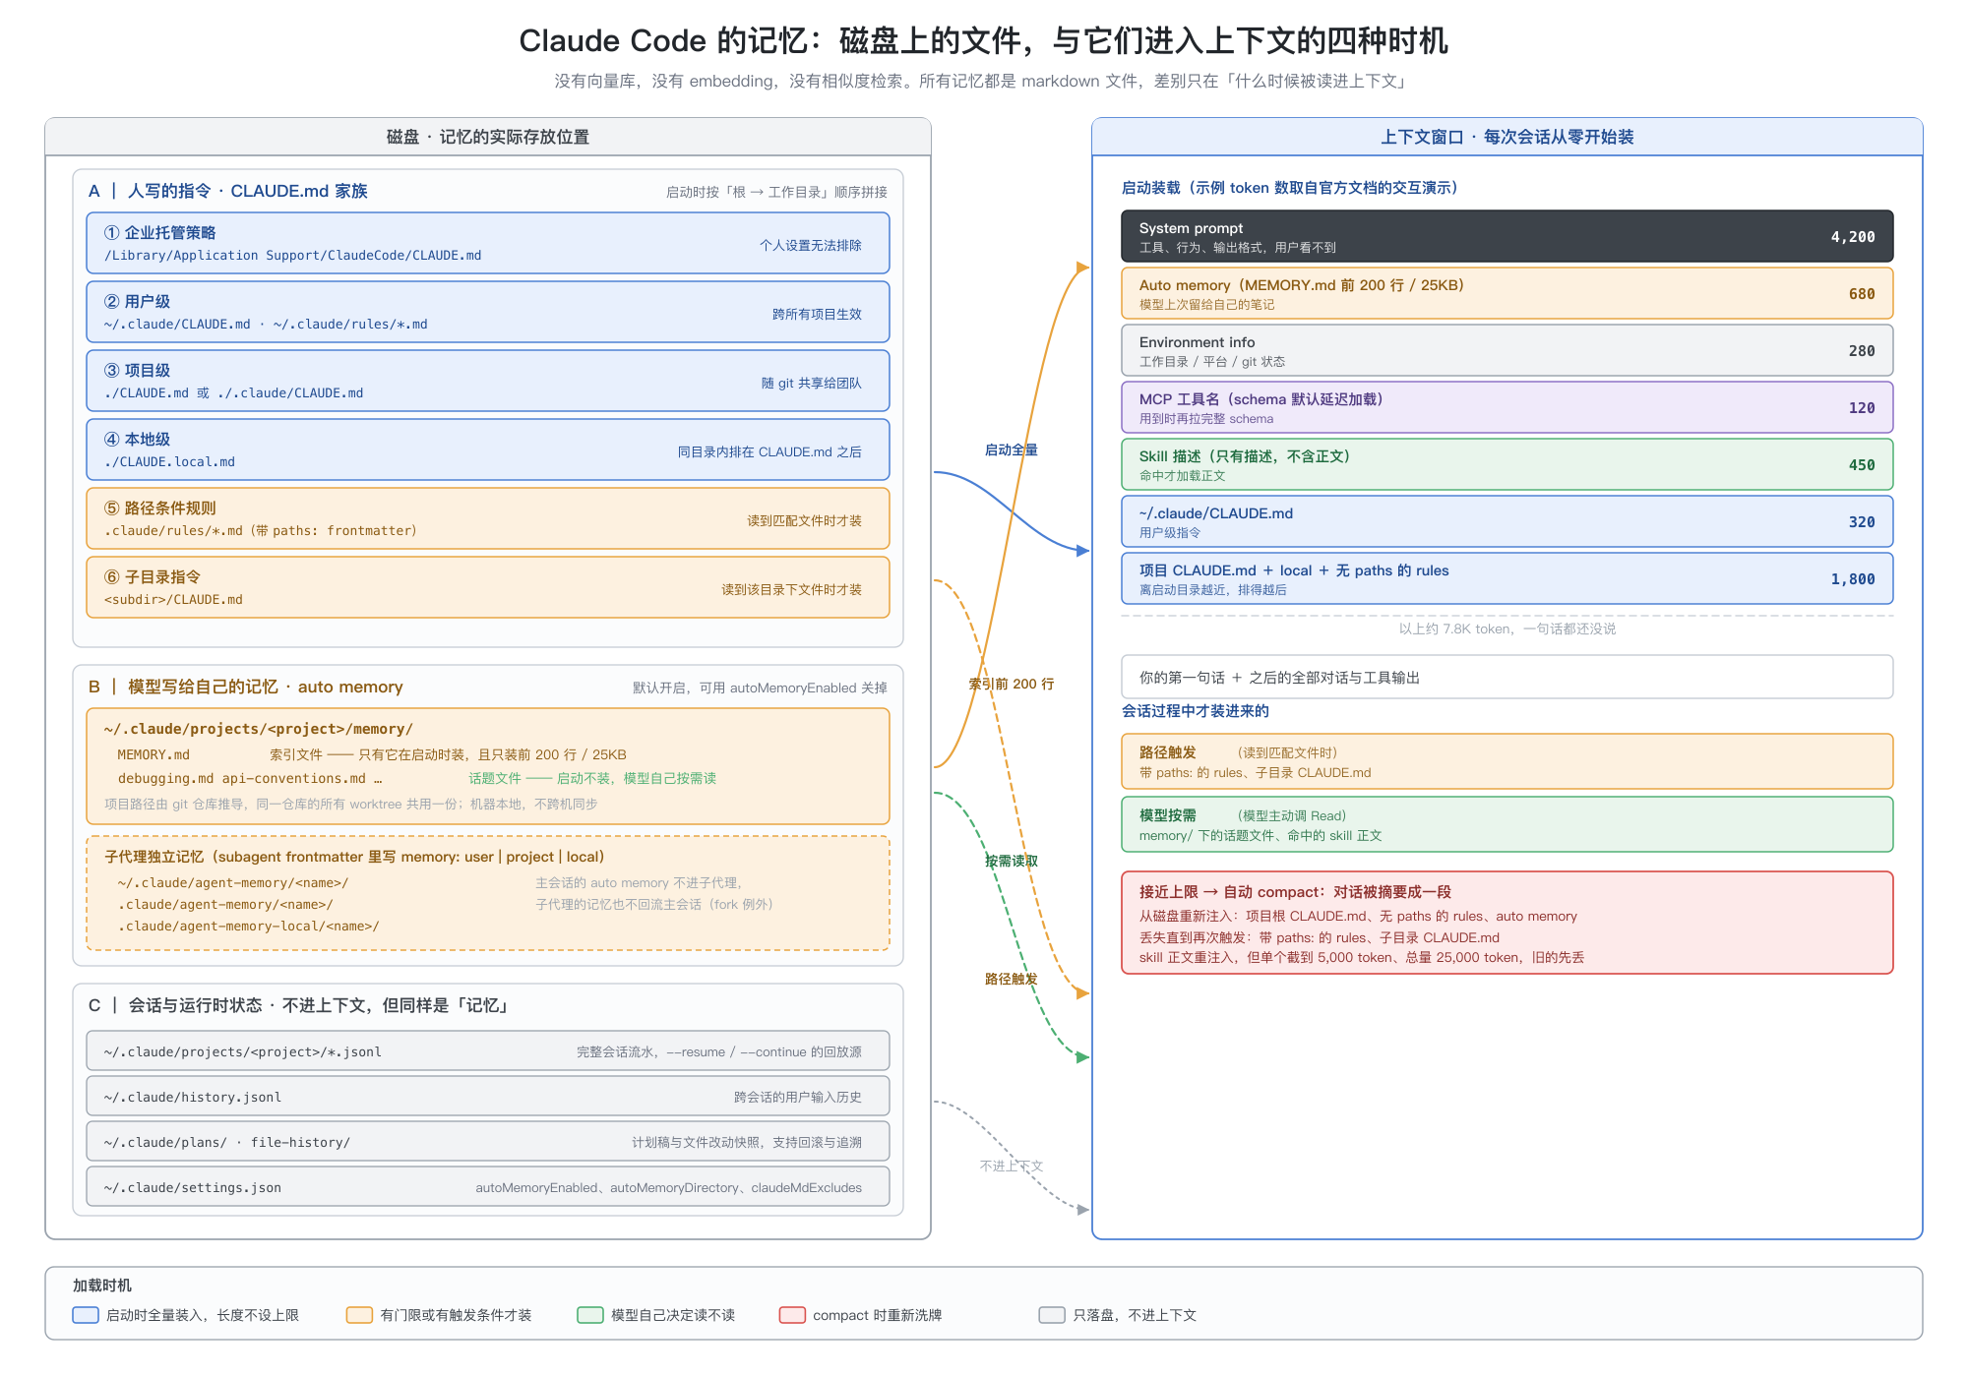This screenshot has width=1968, height=1377.
Task: Click the 启动装载 subsection heading
Action: tap(1290, 187)
